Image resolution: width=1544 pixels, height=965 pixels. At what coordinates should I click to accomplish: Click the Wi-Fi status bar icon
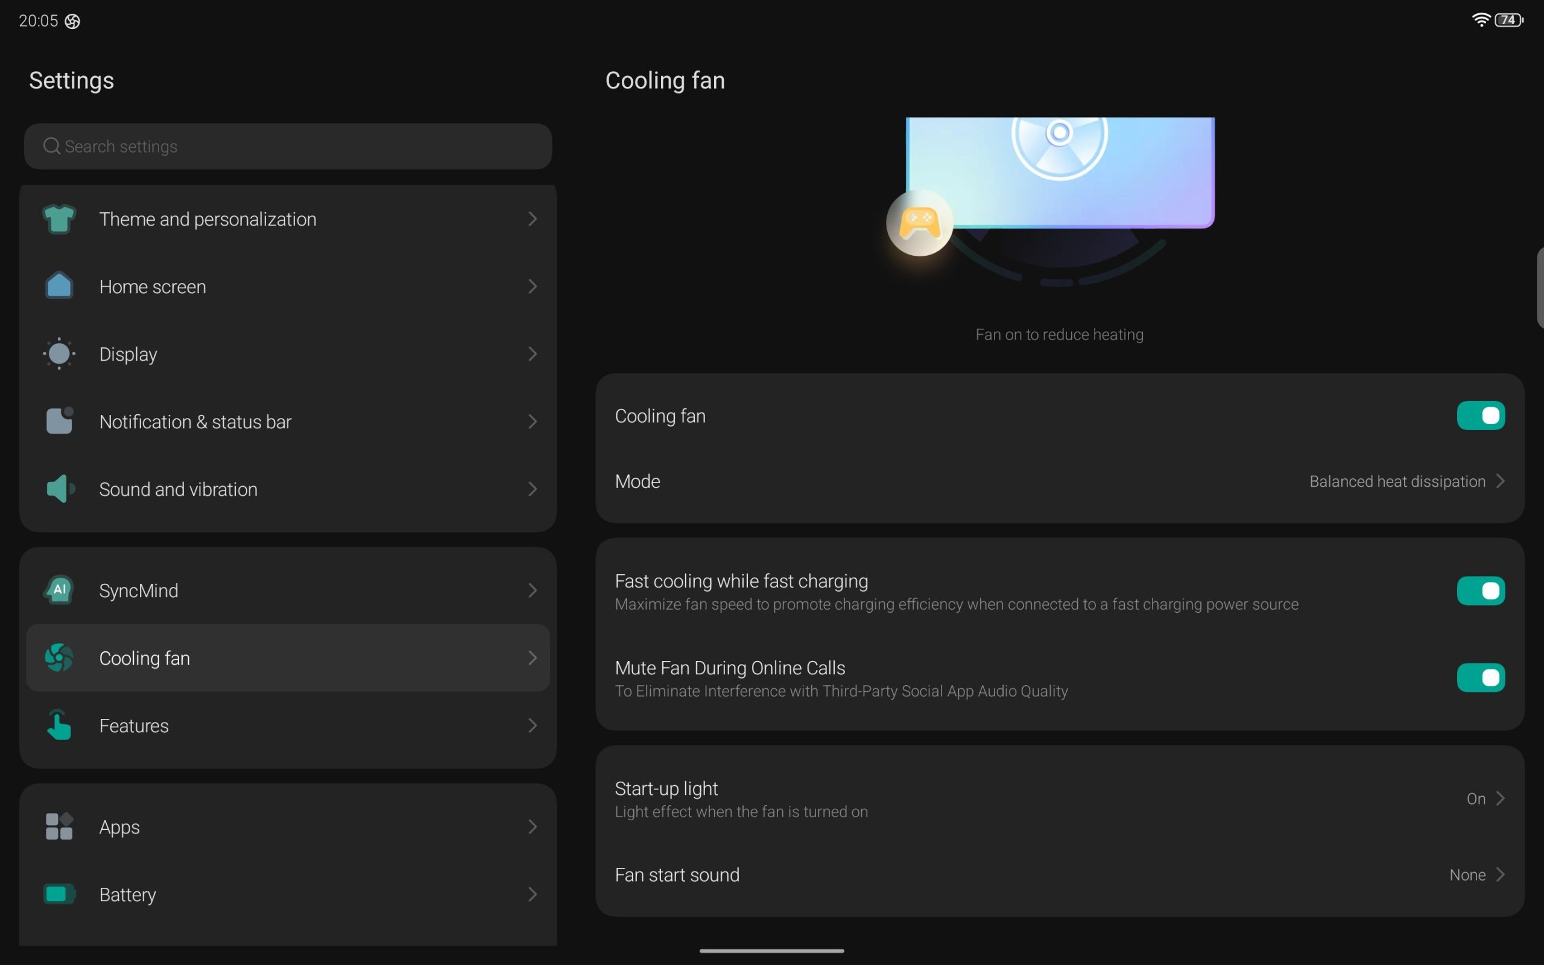tap(1480, 20)
